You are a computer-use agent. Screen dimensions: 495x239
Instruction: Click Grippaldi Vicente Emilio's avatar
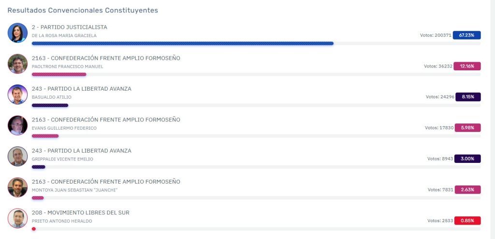[18, 156]
